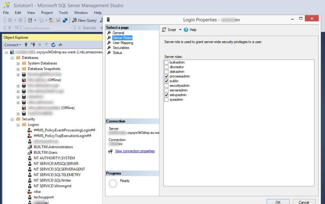Open the File menu
Image resolution: width=325 pixels, height=204 pixels.
click(6, 13)
